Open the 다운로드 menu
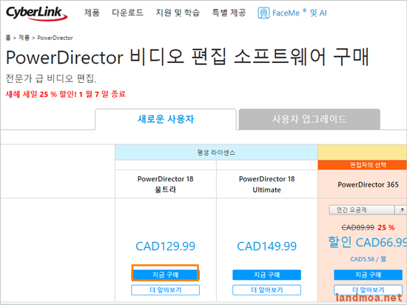This screenshot has height=305, width=407. (127, 13)
